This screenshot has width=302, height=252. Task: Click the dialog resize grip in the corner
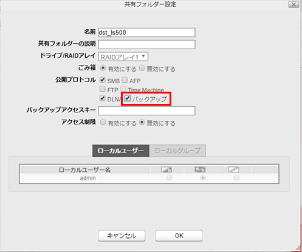[x=298, y=248]
